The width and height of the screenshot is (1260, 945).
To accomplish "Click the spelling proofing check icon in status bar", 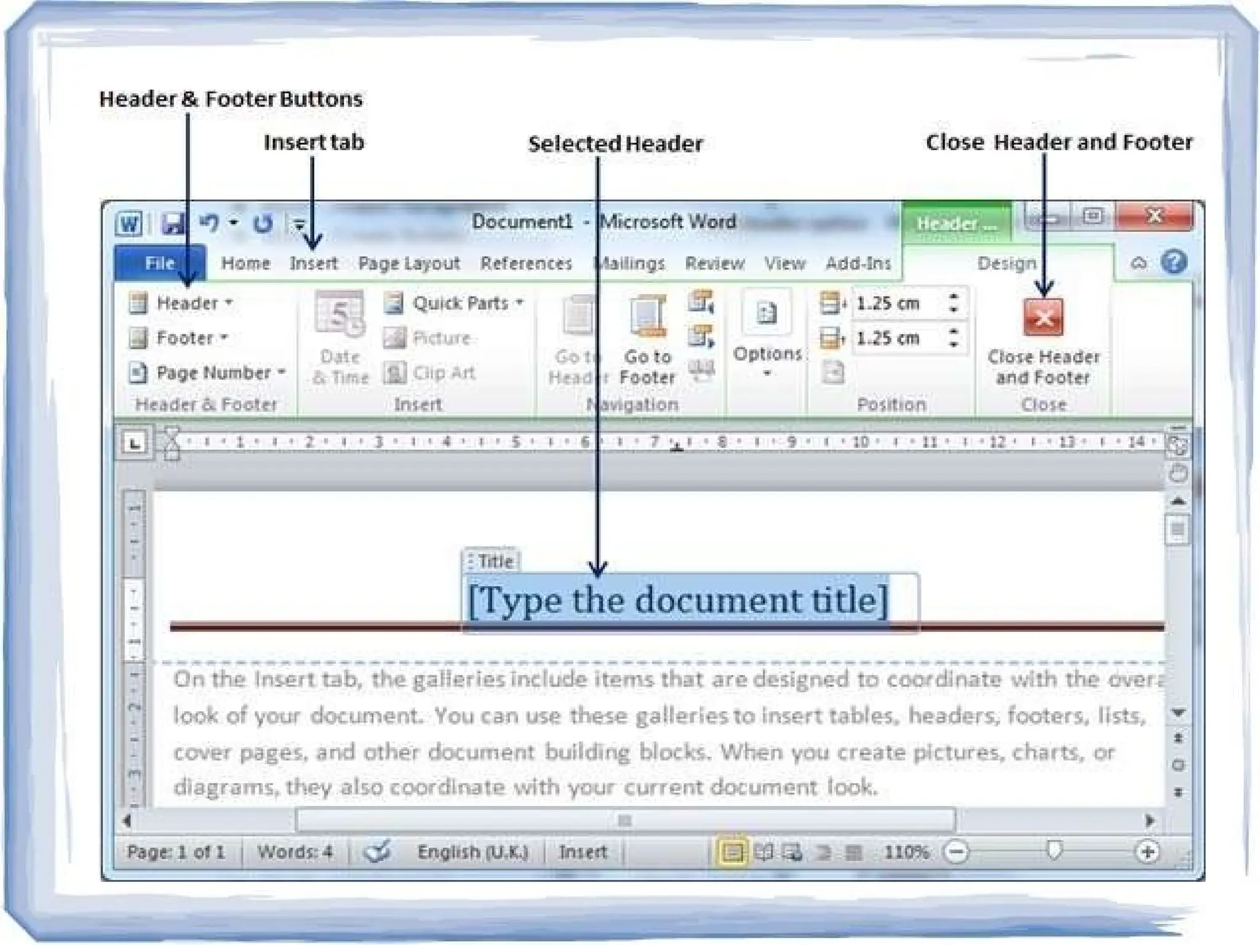I will (x=377, y=852).
